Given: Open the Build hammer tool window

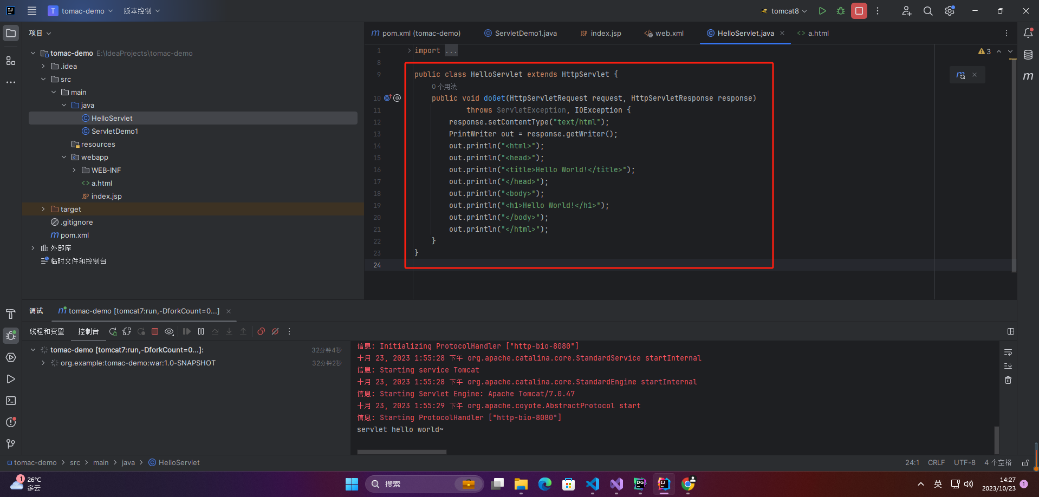Looking at the screenshot, I should pos(11,314).
